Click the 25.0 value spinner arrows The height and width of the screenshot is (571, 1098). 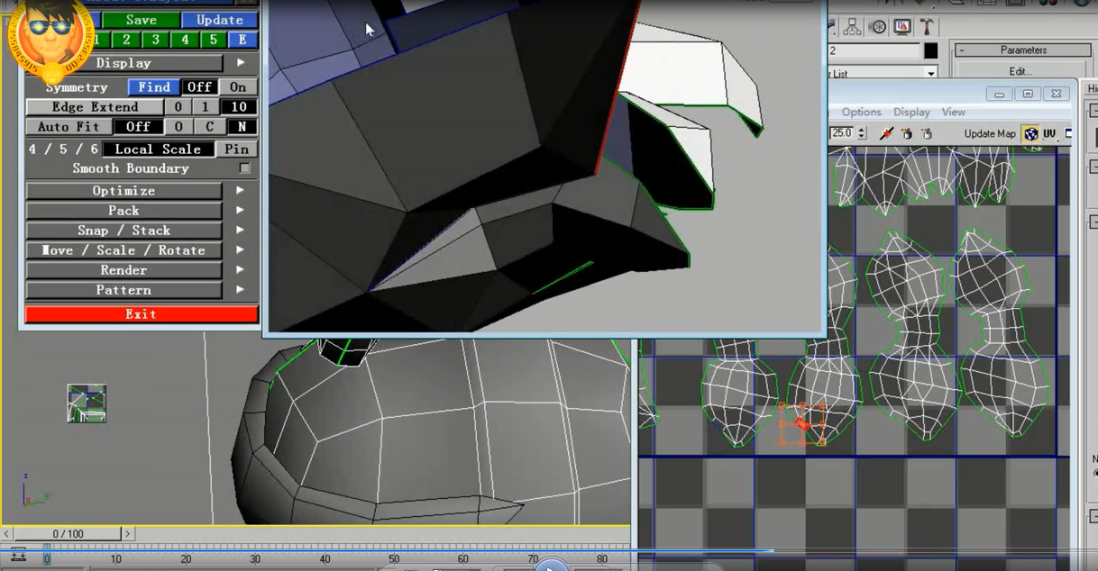pos(862,133)
